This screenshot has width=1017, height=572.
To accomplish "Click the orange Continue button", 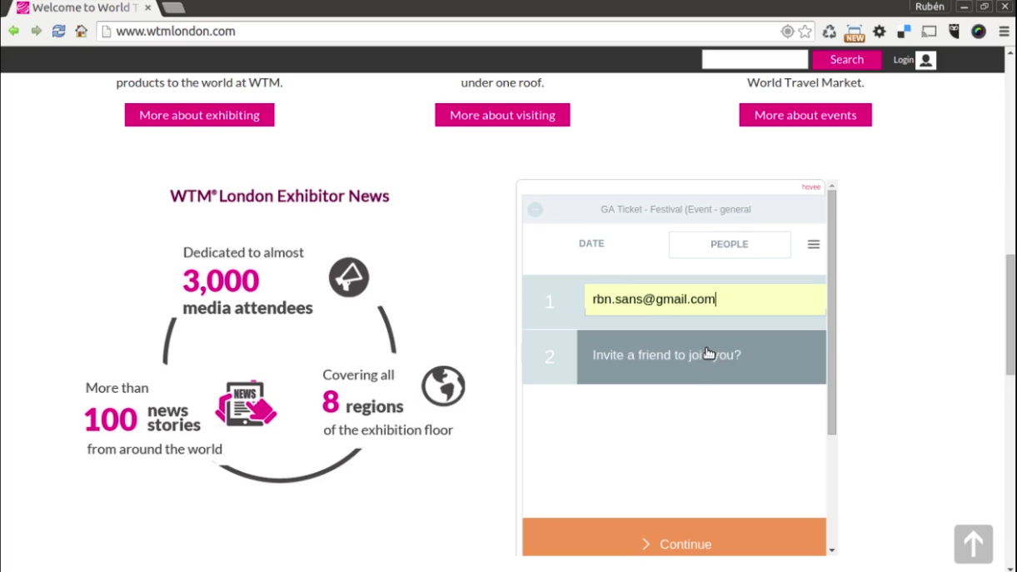I will click(675, 538).
